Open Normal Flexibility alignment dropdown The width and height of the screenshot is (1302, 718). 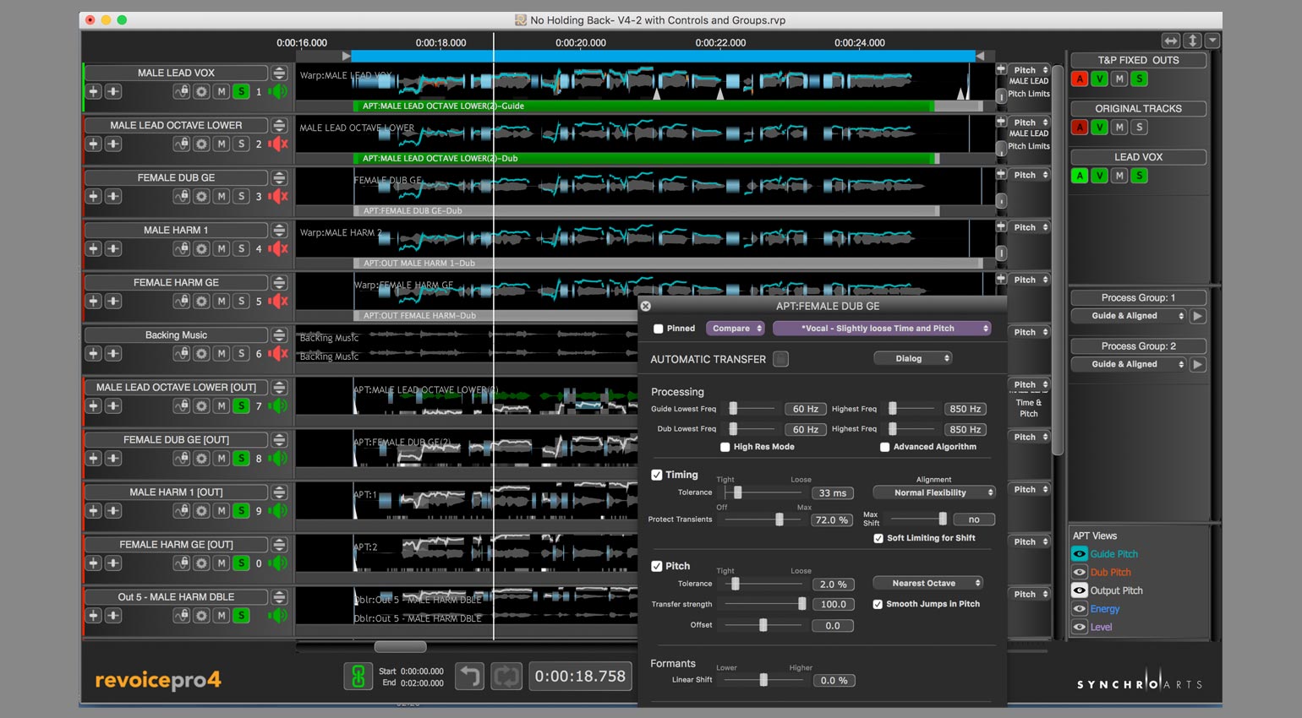934,492
